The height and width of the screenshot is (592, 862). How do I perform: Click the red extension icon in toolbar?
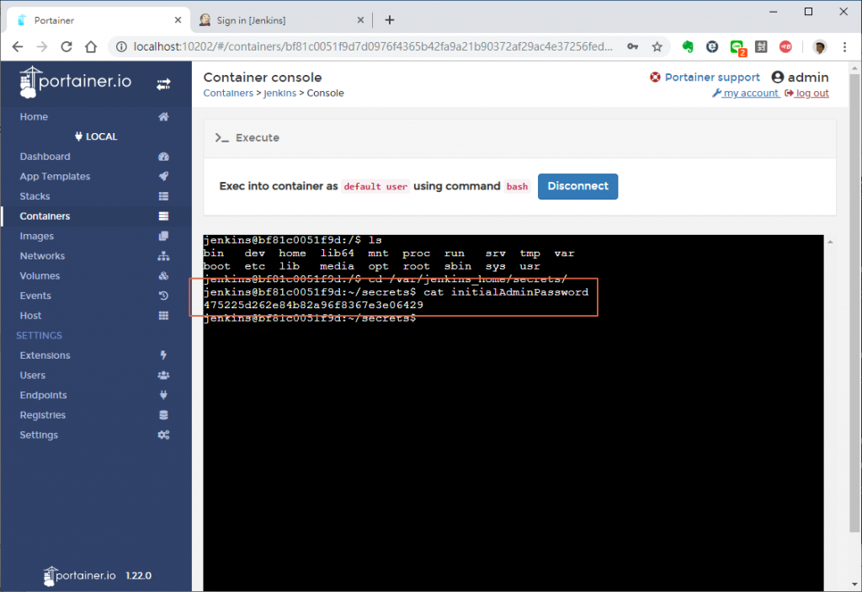(x=785, y=47)
